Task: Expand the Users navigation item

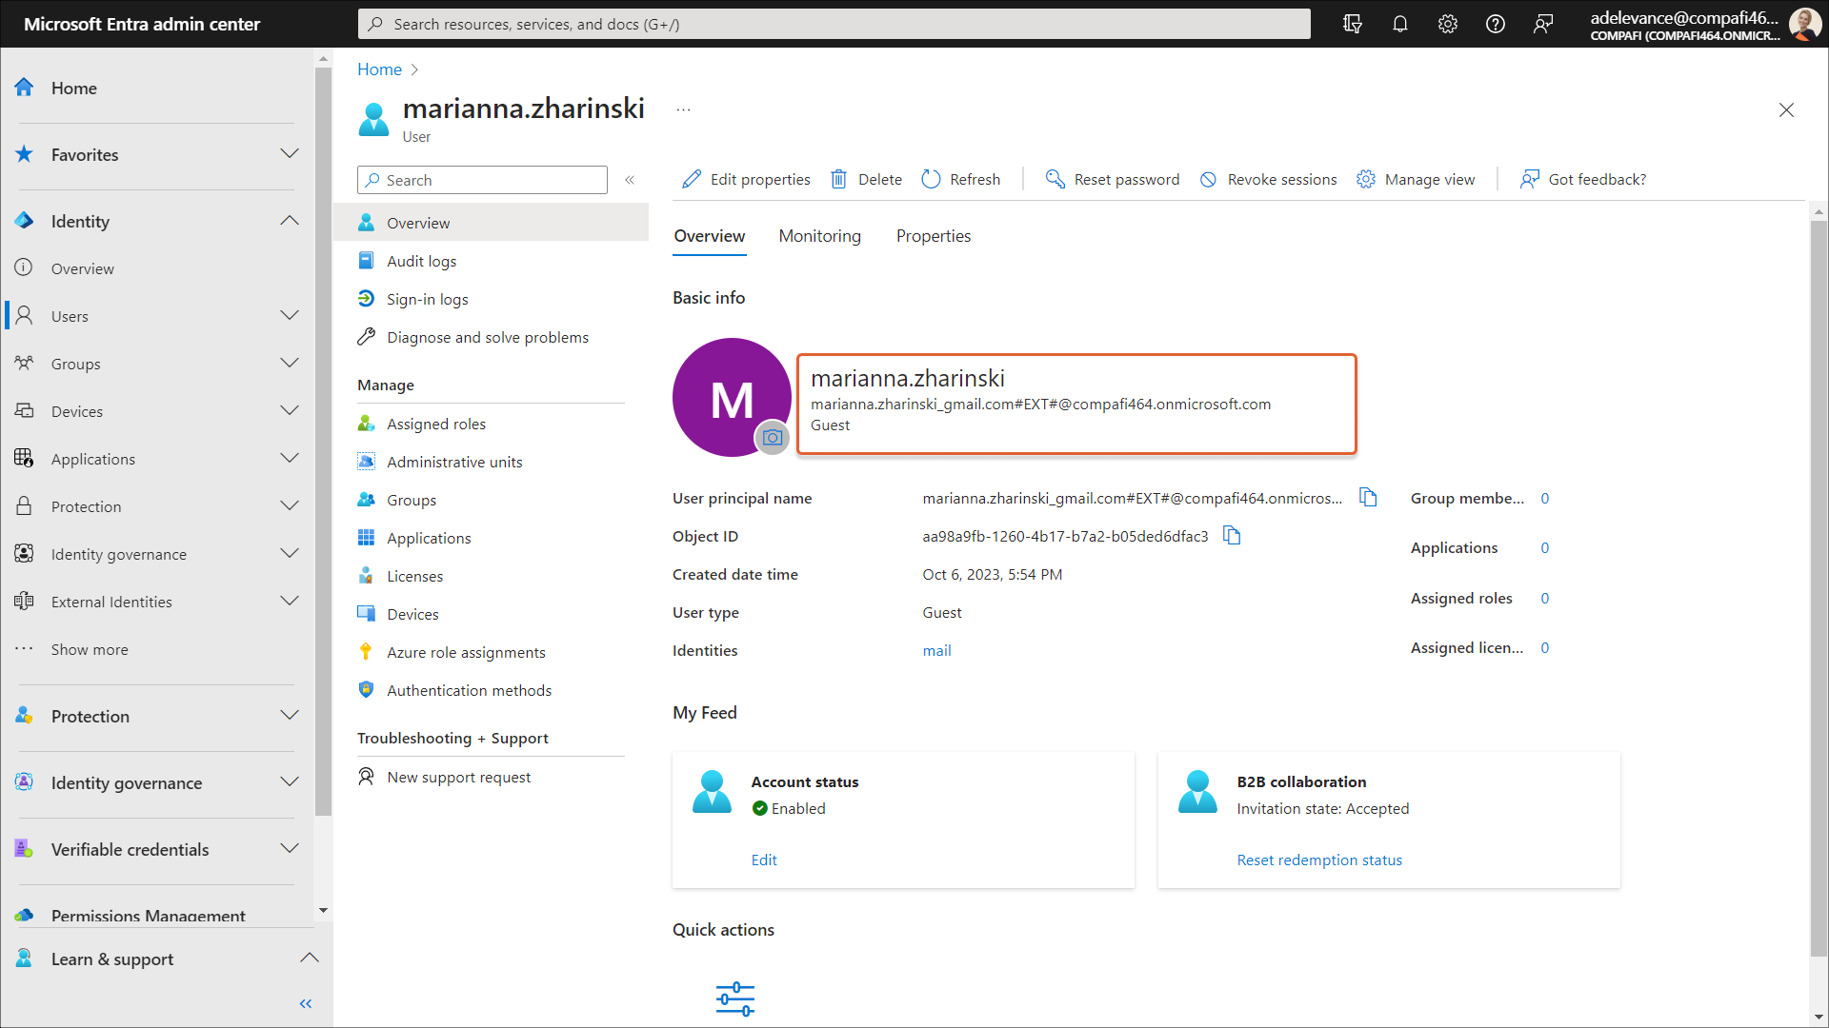Action: pyautogui.click(x=290, y=316)
